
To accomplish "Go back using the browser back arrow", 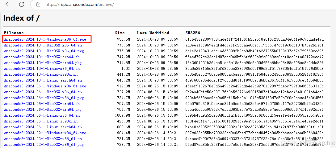I will pos(8,4).
